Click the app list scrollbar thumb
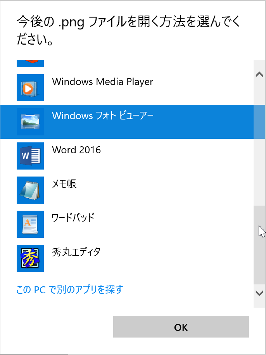The image size is (266, 355). tap(259, 245)
